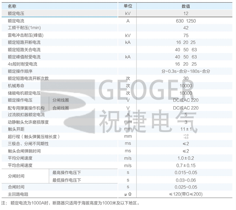Select the 平均分闸速度 value 1.0±0.2
The height and width of the screenshot is (210, 236).
click(x=186, y=158)
